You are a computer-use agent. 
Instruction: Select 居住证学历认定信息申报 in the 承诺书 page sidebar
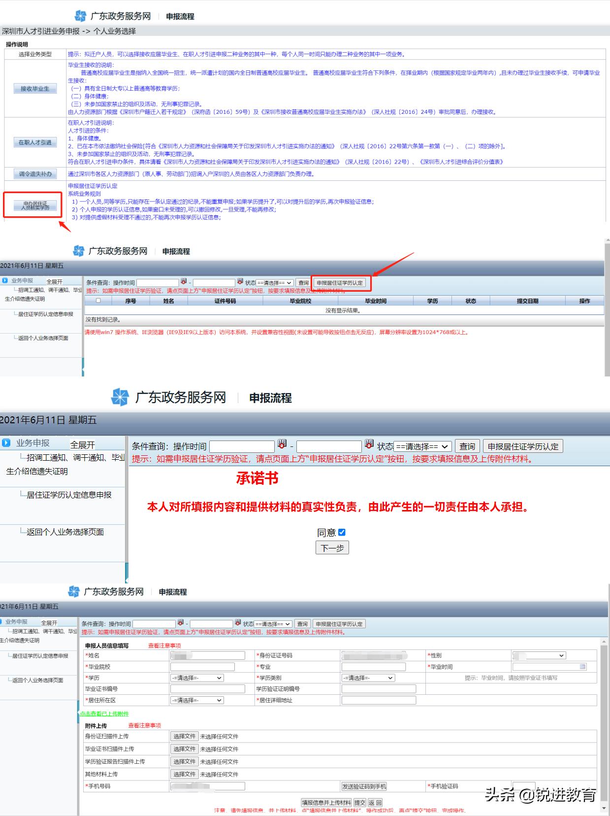[69, 495]
